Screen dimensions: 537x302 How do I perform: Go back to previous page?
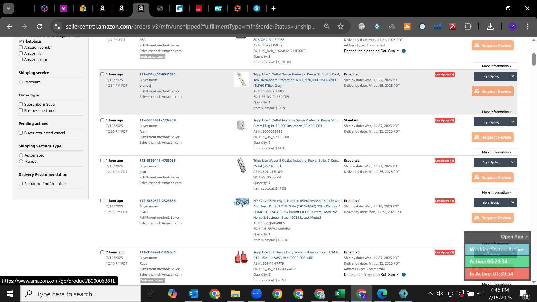click(9, 27)
